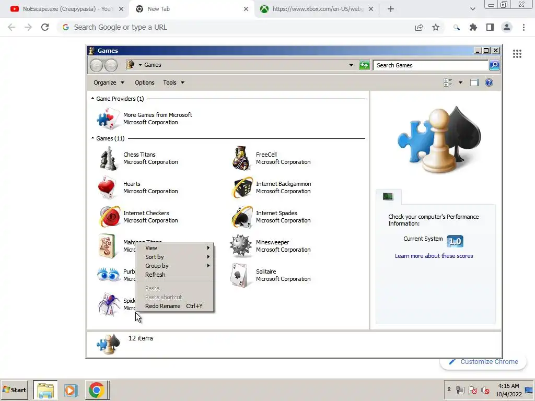Click the Games window back arrow
535x401 pixels.
tap(96, 65)
